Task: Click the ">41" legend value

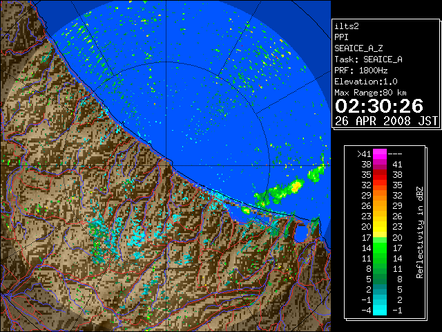Action: coord(364,154)
